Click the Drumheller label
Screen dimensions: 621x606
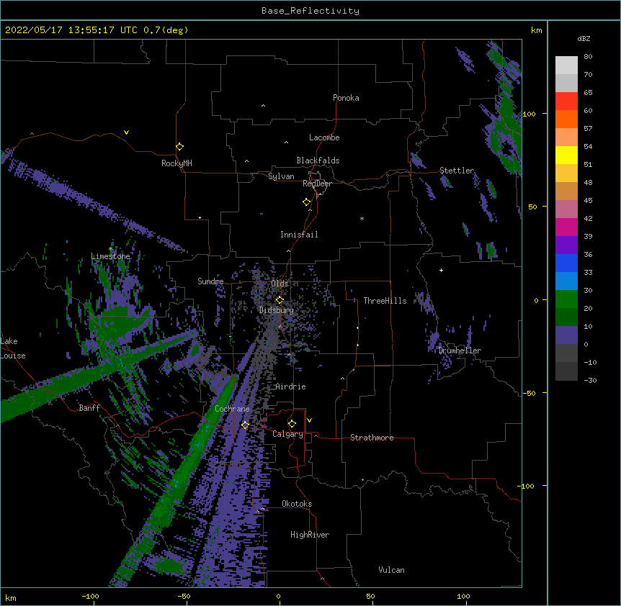coord(460,351)
